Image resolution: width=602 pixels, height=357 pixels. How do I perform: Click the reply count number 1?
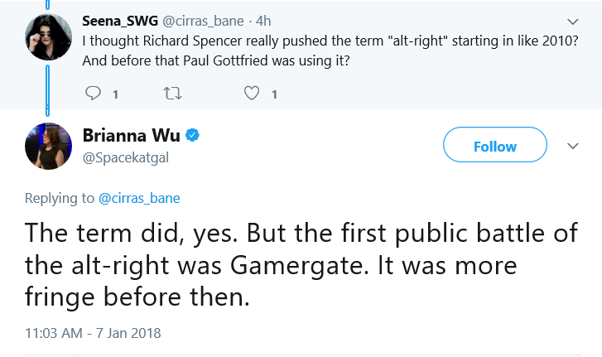click(x=115, y=94)
